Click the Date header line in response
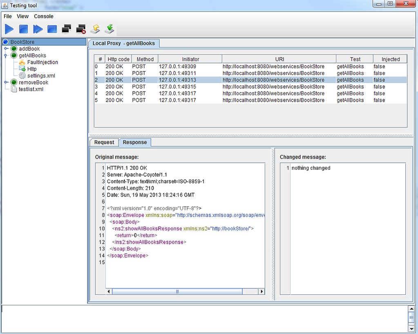Screen dimensions: 418x334 [x=151, y=195]
